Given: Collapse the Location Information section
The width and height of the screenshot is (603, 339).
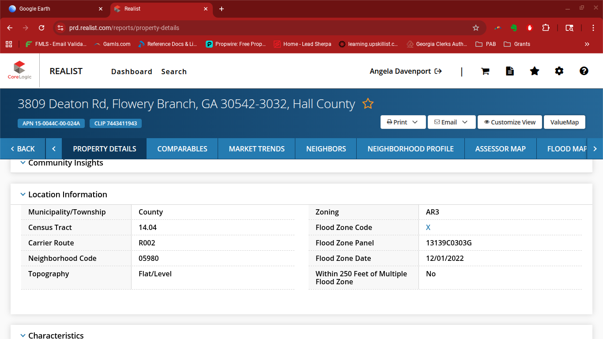Looking at the screenshot, I should click(23, 195).
